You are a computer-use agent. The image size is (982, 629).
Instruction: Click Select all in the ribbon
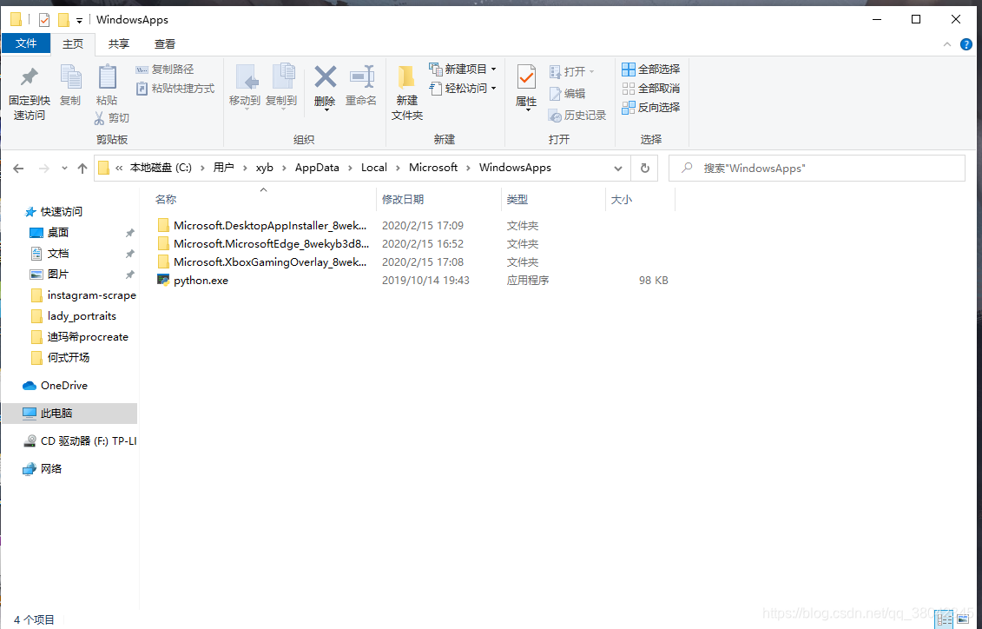[650, 69]
